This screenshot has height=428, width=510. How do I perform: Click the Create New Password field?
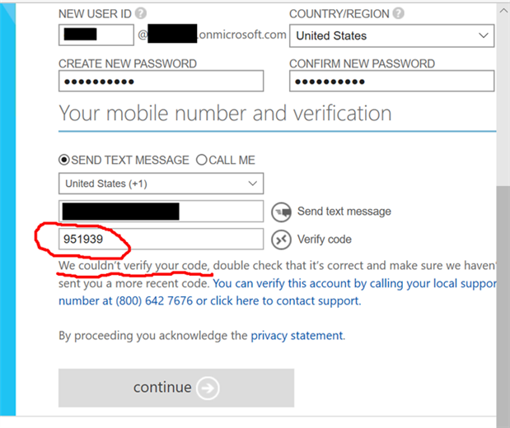coord(161,81)
